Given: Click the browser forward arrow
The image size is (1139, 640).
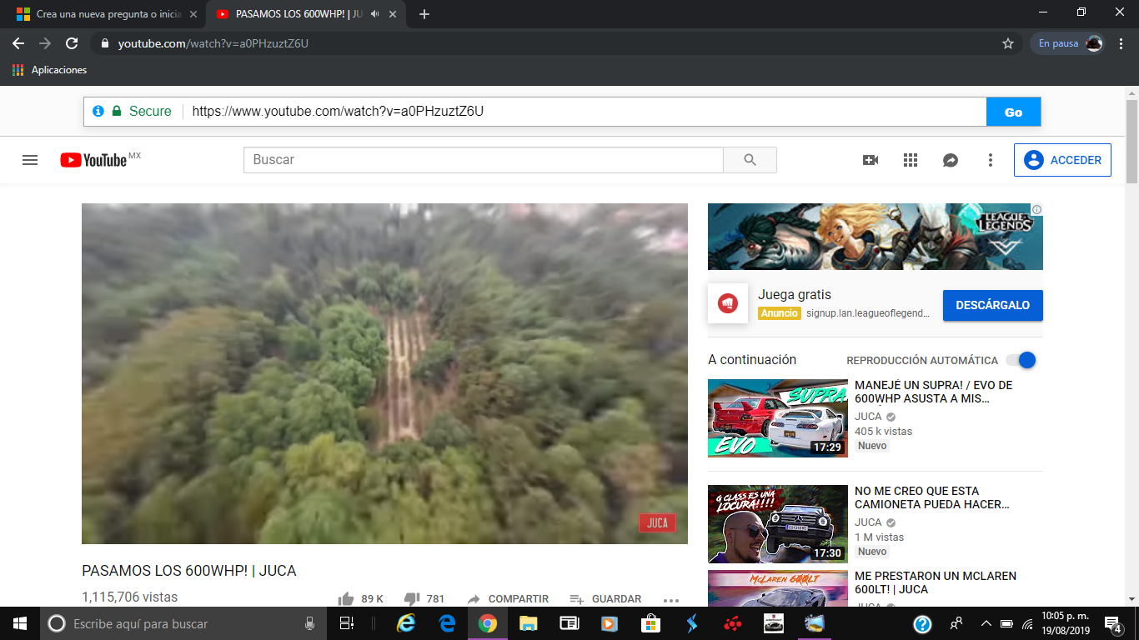Looking at the screenshot, I should 45,43.
